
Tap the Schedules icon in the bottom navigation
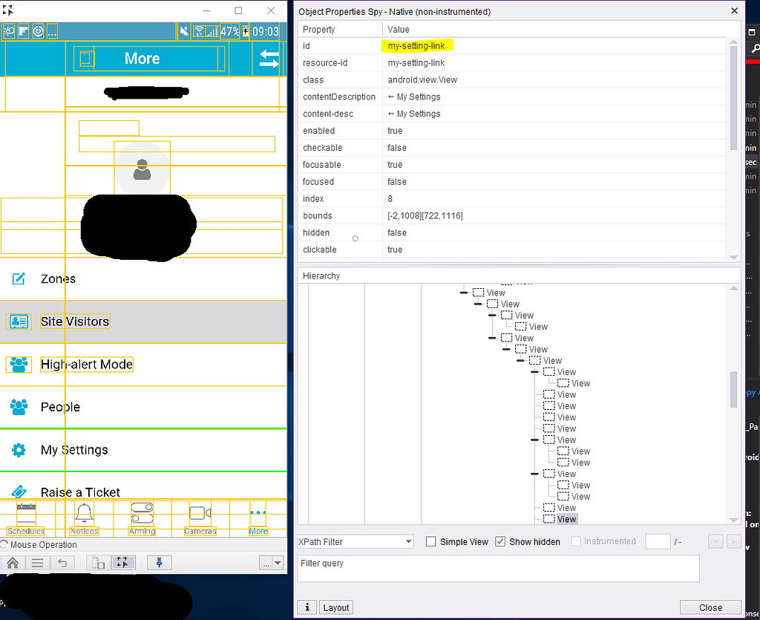click(25, 512)
